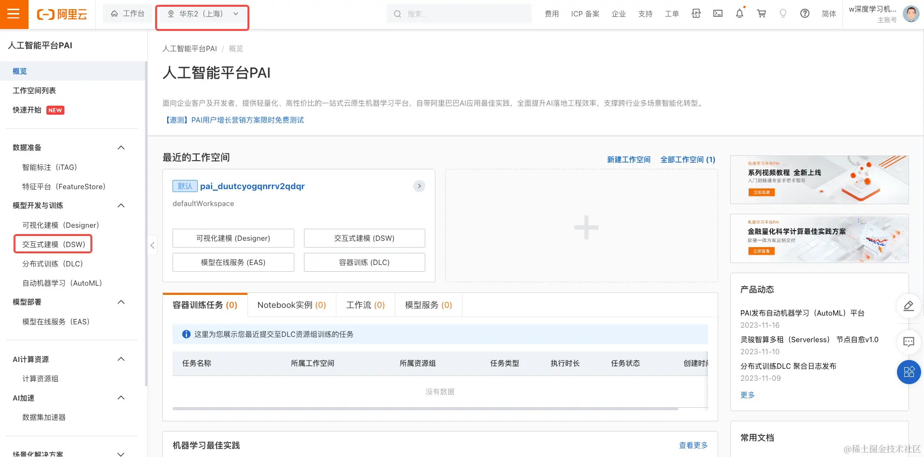Open the 金融量化科学计算最佳实践方案 banner
The height and width of the screenshot is (457, 924).
coord(819,238)
